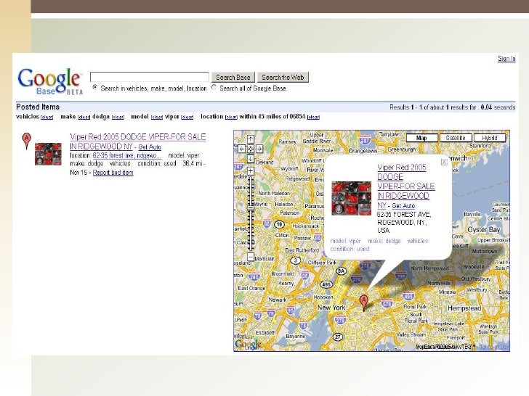Click Get Auto link in result list
This screenshot has height=396, width=529.
[150, 147]
